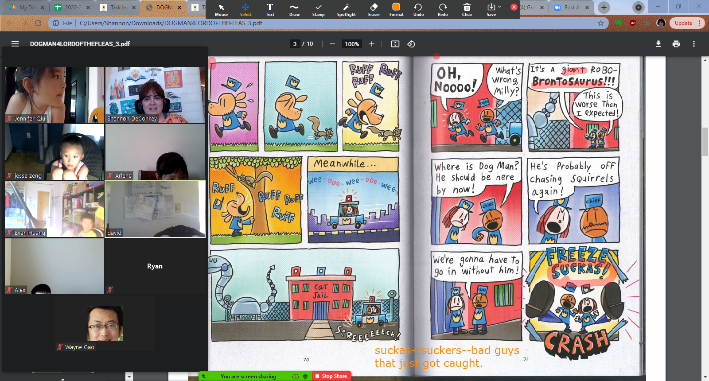Screen dimensions: 709x381
Task: Open the Stamp annotation tool
Action: (318, 10)
